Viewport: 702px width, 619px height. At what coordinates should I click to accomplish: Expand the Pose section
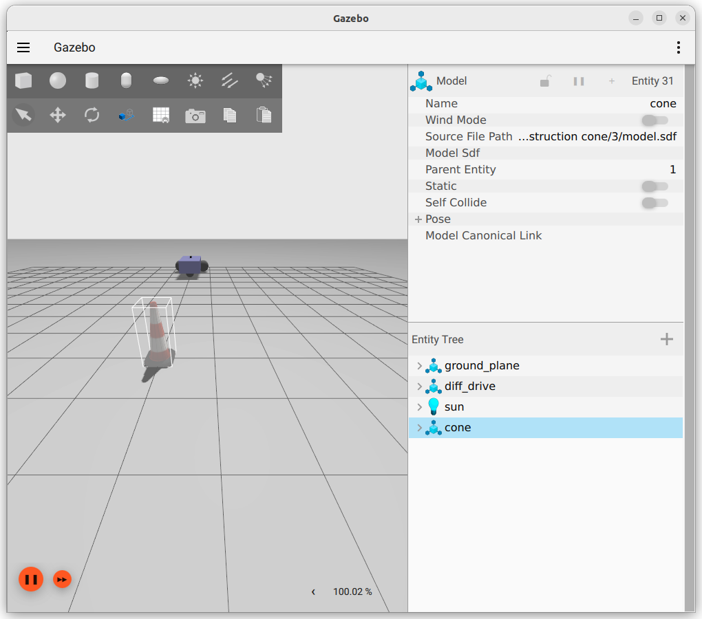point(418,219)
